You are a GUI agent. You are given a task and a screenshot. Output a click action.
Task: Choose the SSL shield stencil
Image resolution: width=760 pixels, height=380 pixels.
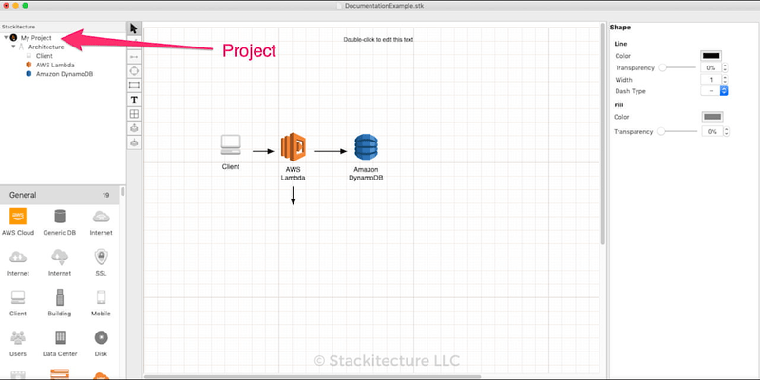pyautogui.click(x=101, y=256)
